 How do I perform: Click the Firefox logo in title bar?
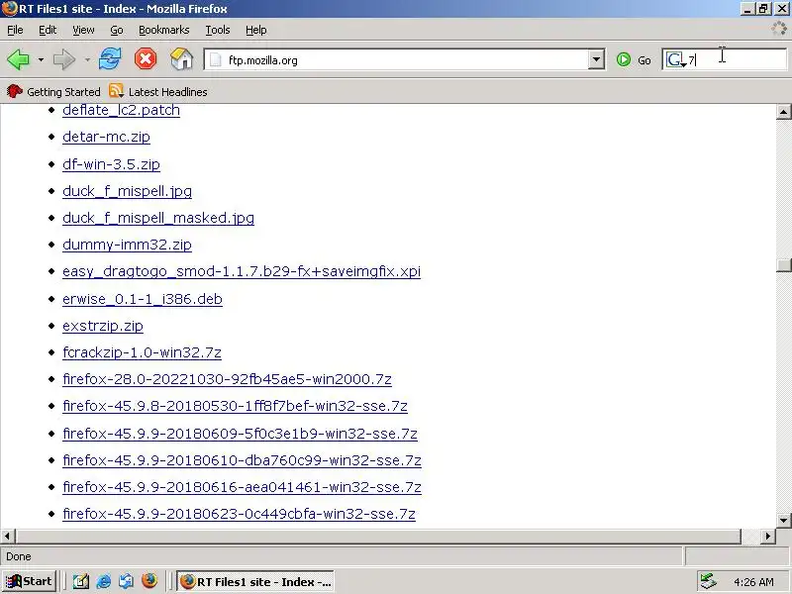9,9
